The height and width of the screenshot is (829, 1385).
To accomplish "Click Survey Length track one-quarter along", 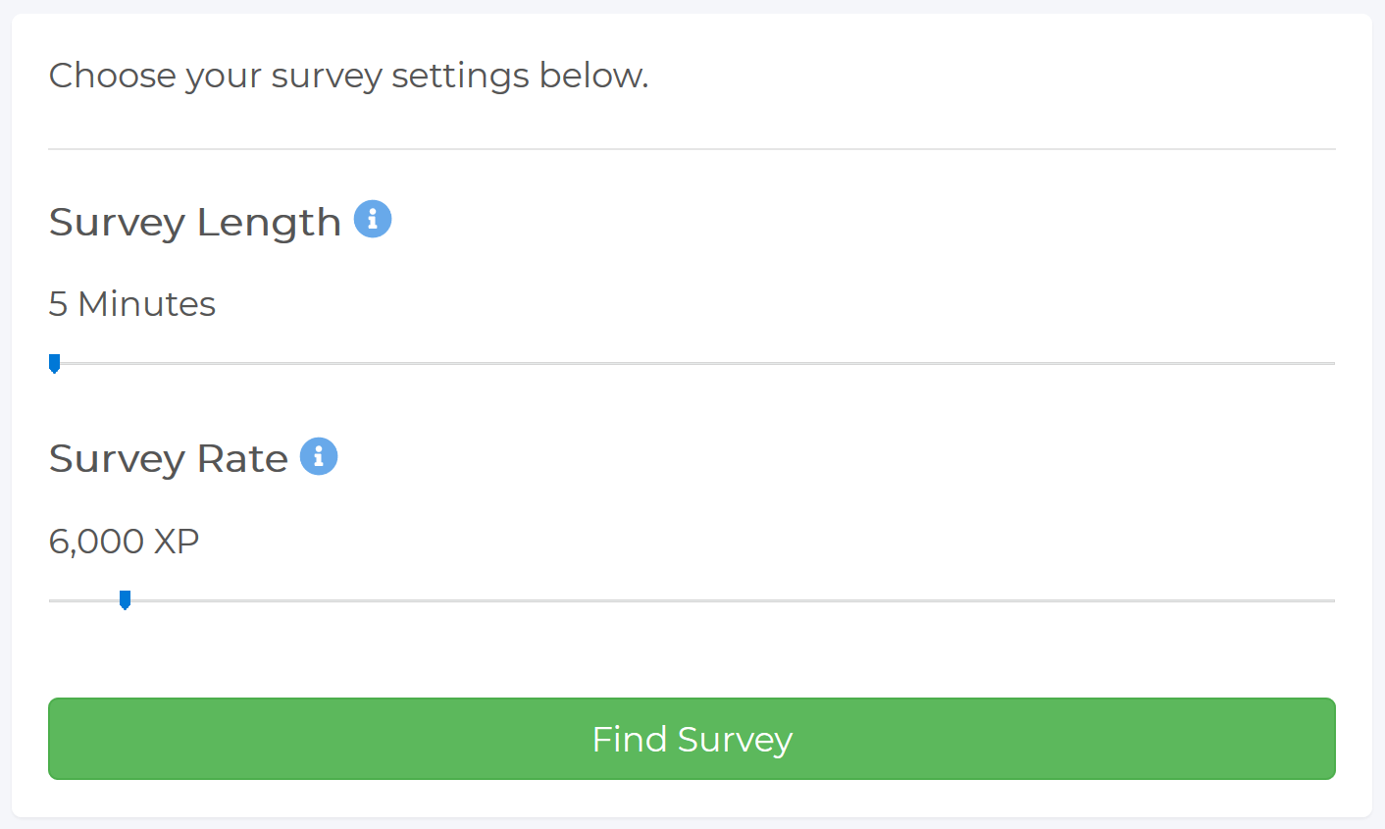I will click(371, 364).
